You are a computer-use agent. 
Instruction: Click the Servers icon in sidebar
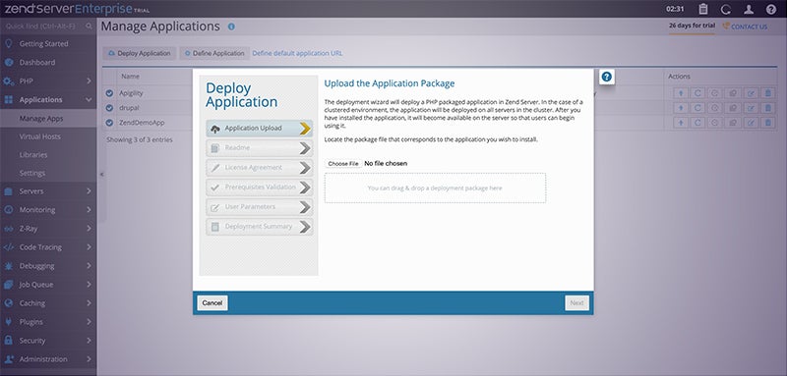point(9,191)
